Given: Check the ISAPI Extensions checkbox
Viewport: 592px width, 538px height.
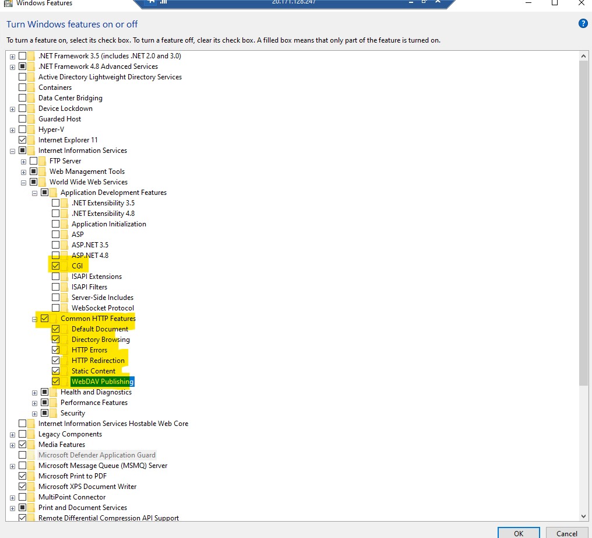Looking at the screenshot, I should click(x=55, y=277).
